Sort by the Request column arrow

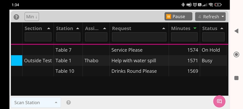tap(164, 28)
